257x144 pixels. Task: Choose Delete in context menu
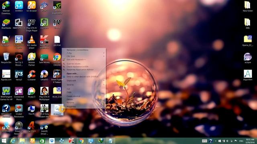point(84,99)
